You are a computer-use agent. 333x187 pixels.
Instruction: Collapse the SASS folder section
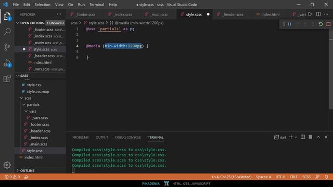18,75
